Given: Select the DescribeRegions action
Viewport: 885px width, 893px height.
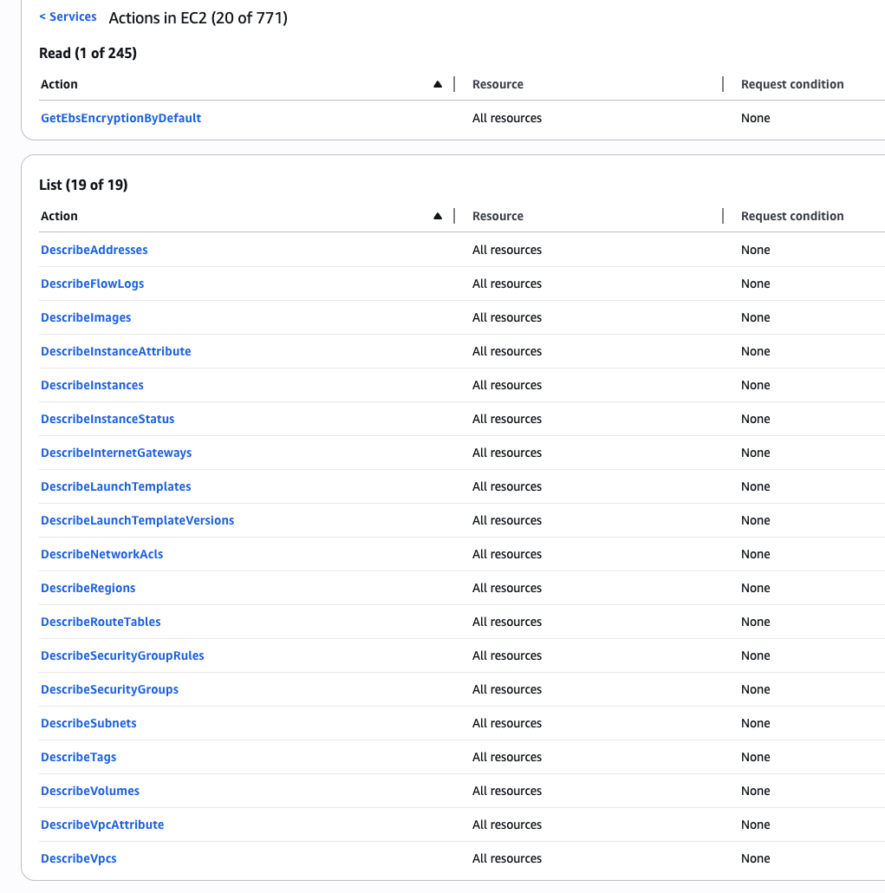Looking at the screenshot, I should pyautogui.click(x=88, y=587).
